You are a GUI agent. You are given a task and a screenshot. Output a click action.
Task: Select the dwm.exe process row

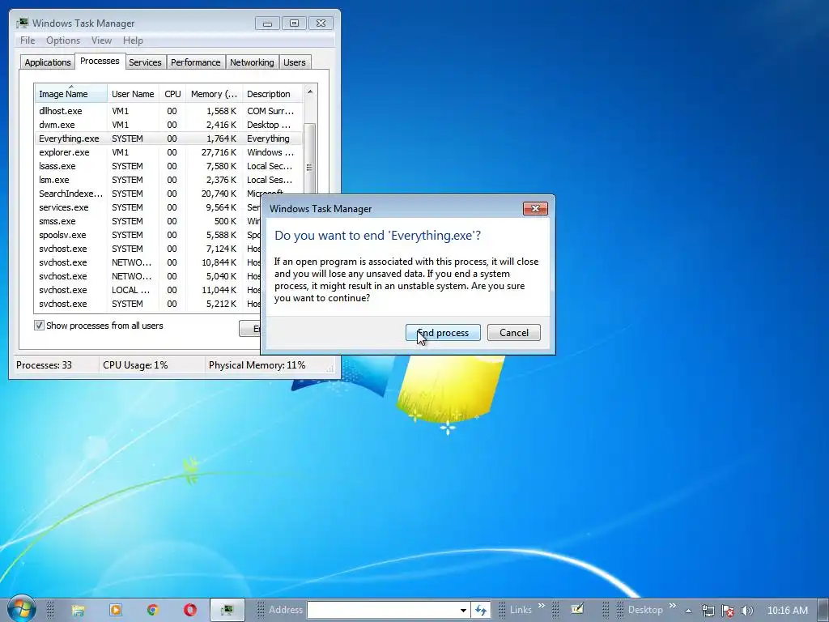[x=168, y=125]
